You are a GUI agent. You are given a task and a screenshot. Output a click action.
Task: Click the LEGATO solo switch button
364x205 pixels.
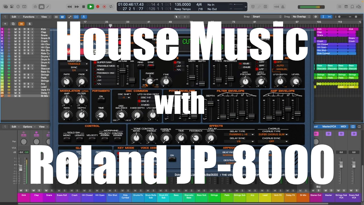(79, 139)
